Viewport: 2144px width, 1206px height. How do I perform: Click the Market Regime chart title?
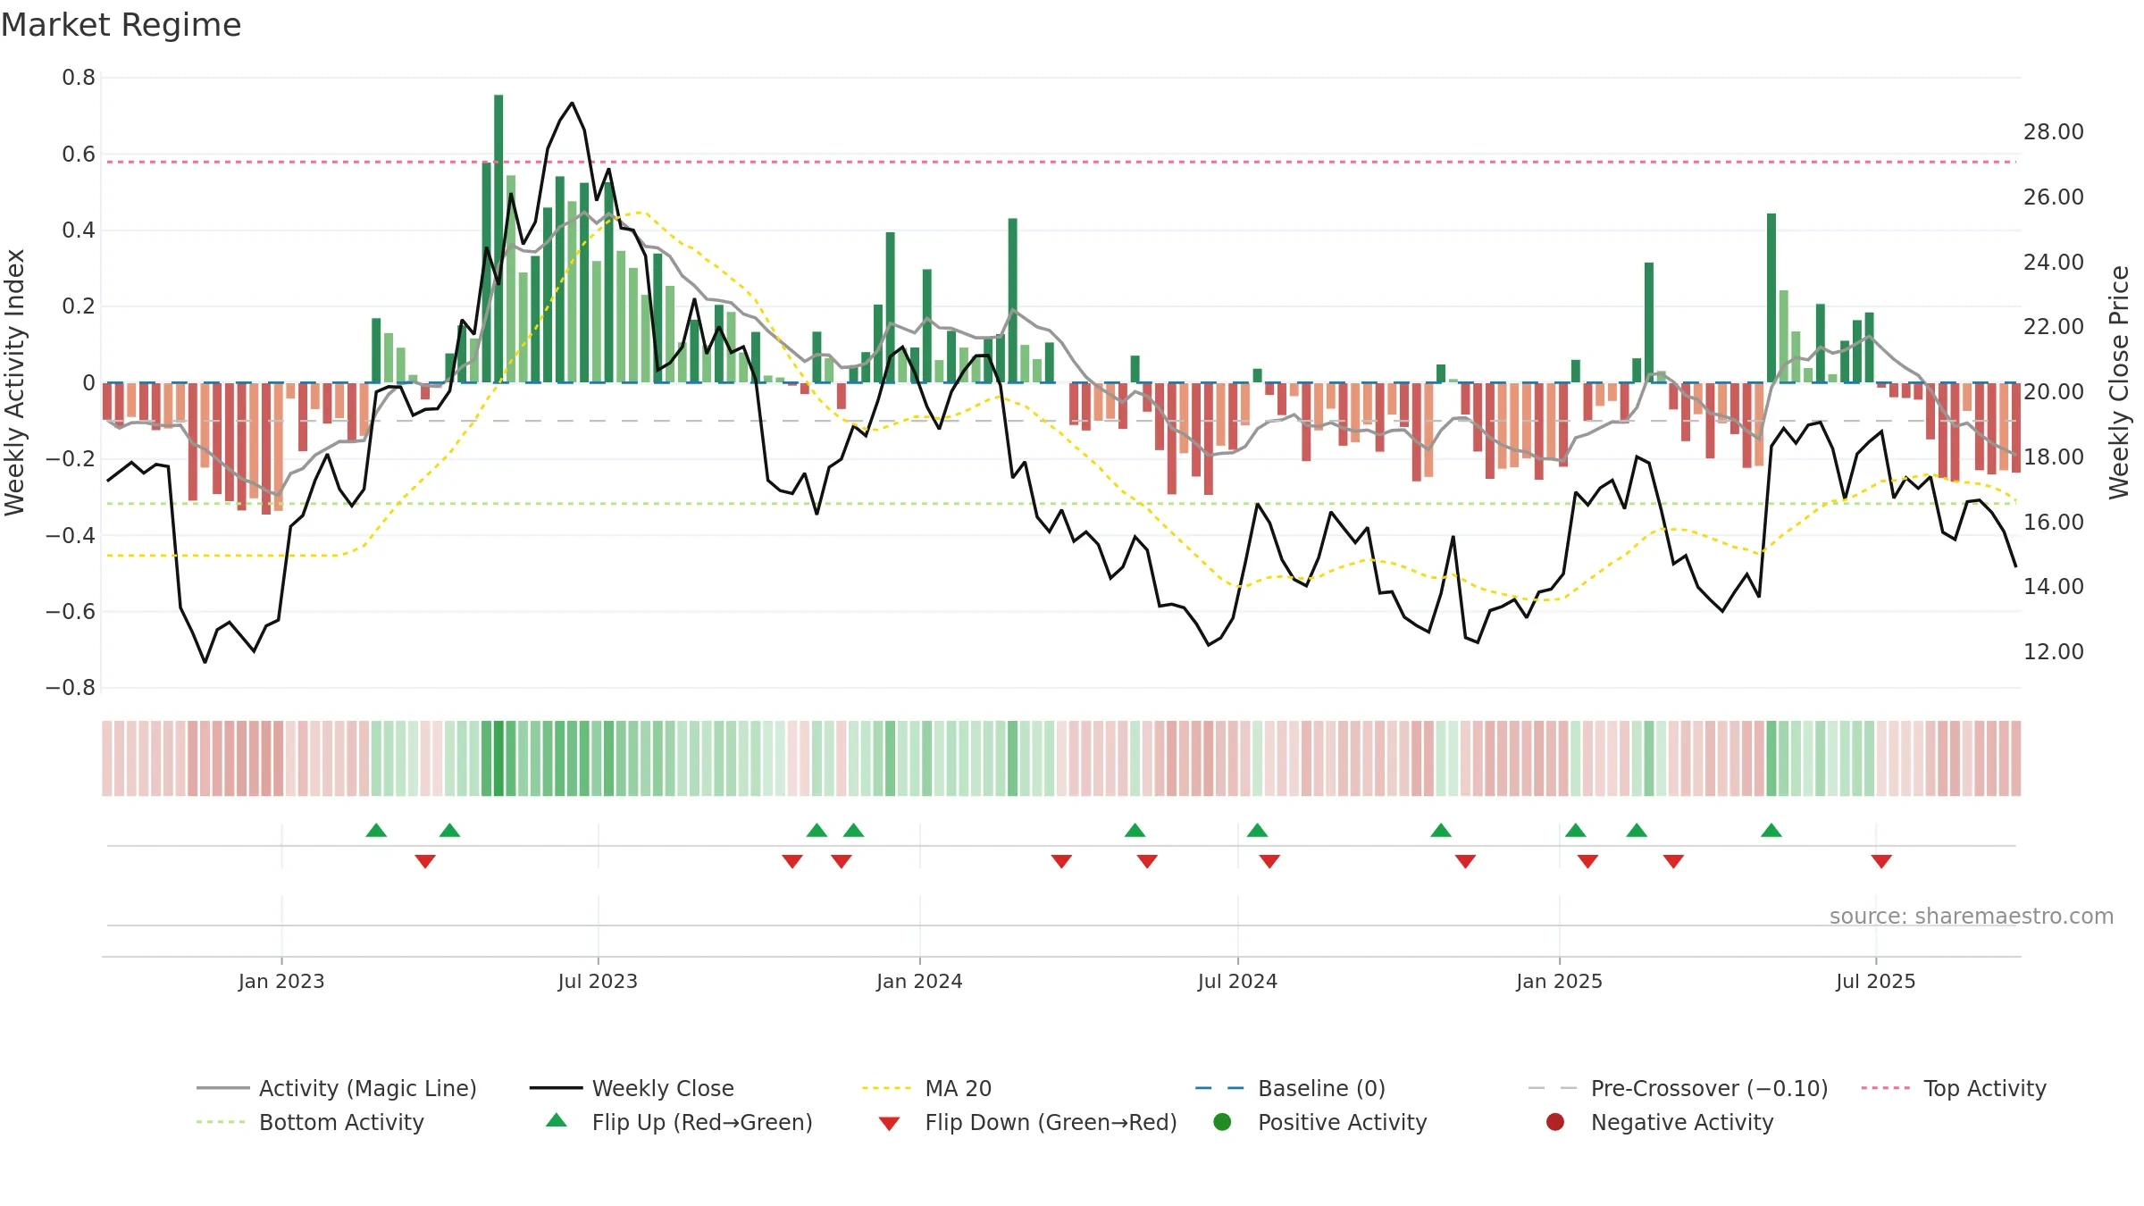121,25
